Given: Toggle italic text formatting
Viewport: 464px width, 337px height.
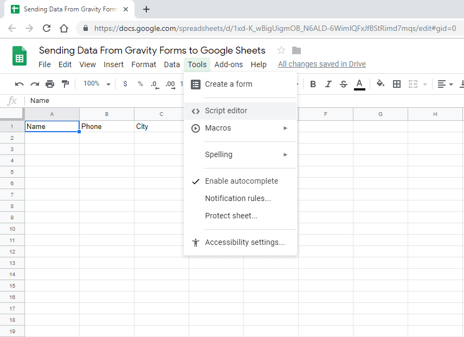Looking at the screenshot, I should [328, 85].
